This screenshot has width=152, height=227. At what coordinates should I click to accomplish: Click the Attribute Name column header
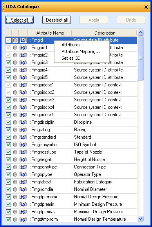pos(50,33)
